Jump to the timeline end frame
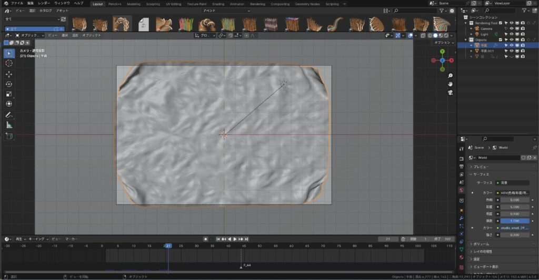This screenshot has width=539, height=280. pyautogui.click(x=246, y=239)
